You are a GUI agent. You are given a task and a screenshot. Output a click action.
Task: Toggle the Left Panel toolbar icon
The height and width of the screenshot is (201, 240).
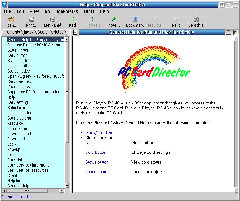(x=52, y=19)
